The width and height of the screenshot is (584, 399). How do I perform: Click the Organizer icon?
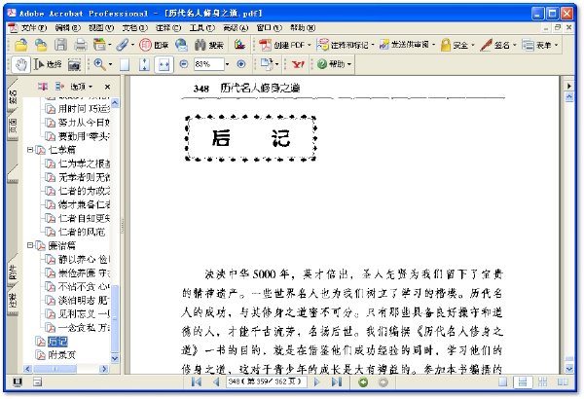coord(99,45)
